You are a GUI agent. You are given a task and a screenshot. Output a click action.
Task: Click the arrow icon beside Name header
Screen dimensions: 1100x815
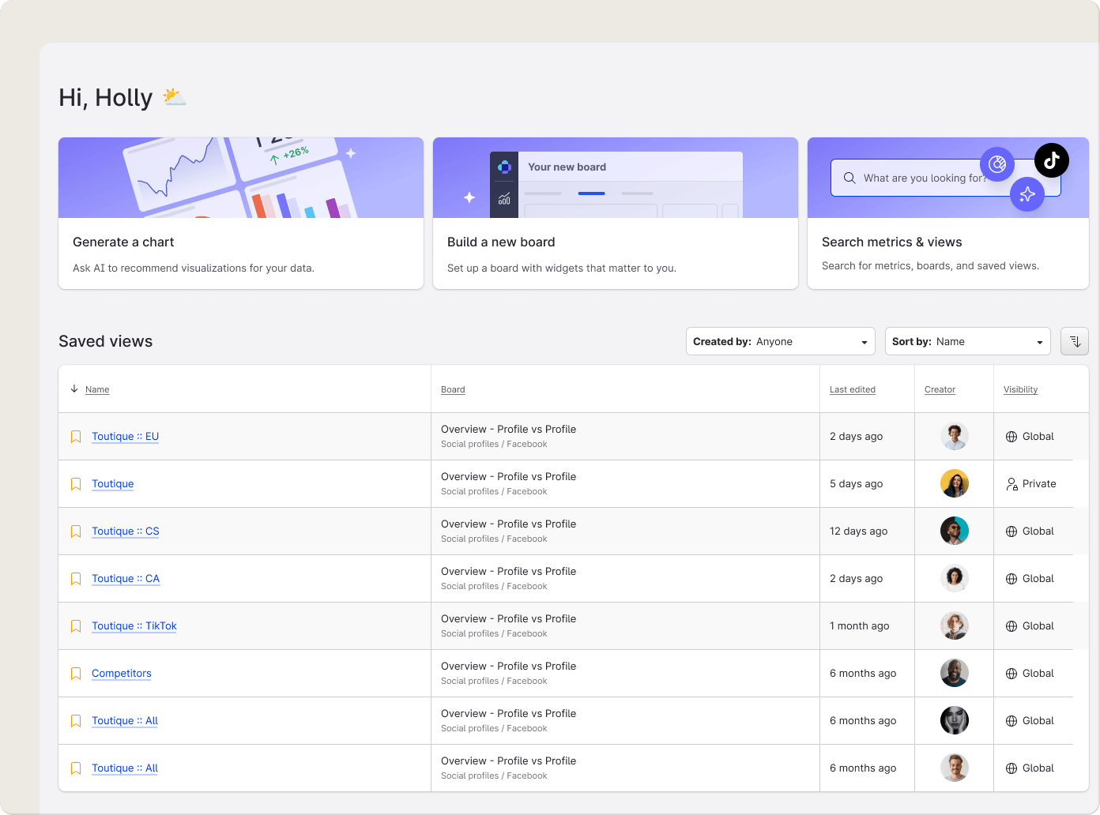(74, 389)
